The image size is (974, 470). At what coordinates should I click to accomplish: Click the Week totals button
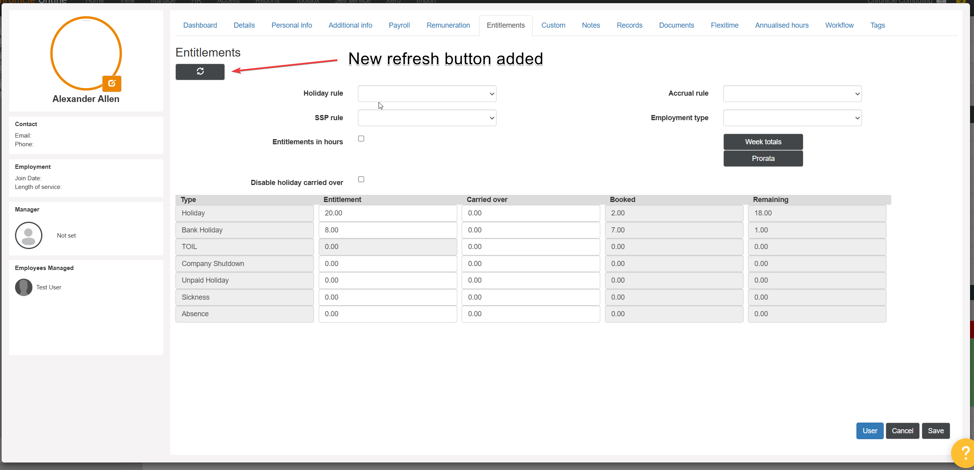(763, 142)
